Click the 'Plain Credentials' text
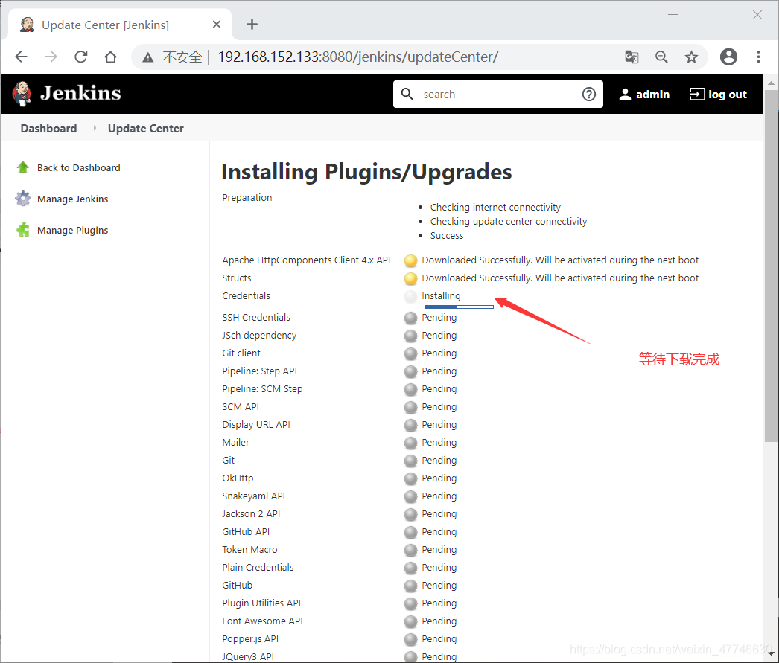The width and height of the screenshot is (779, 663). coord(258,568)
